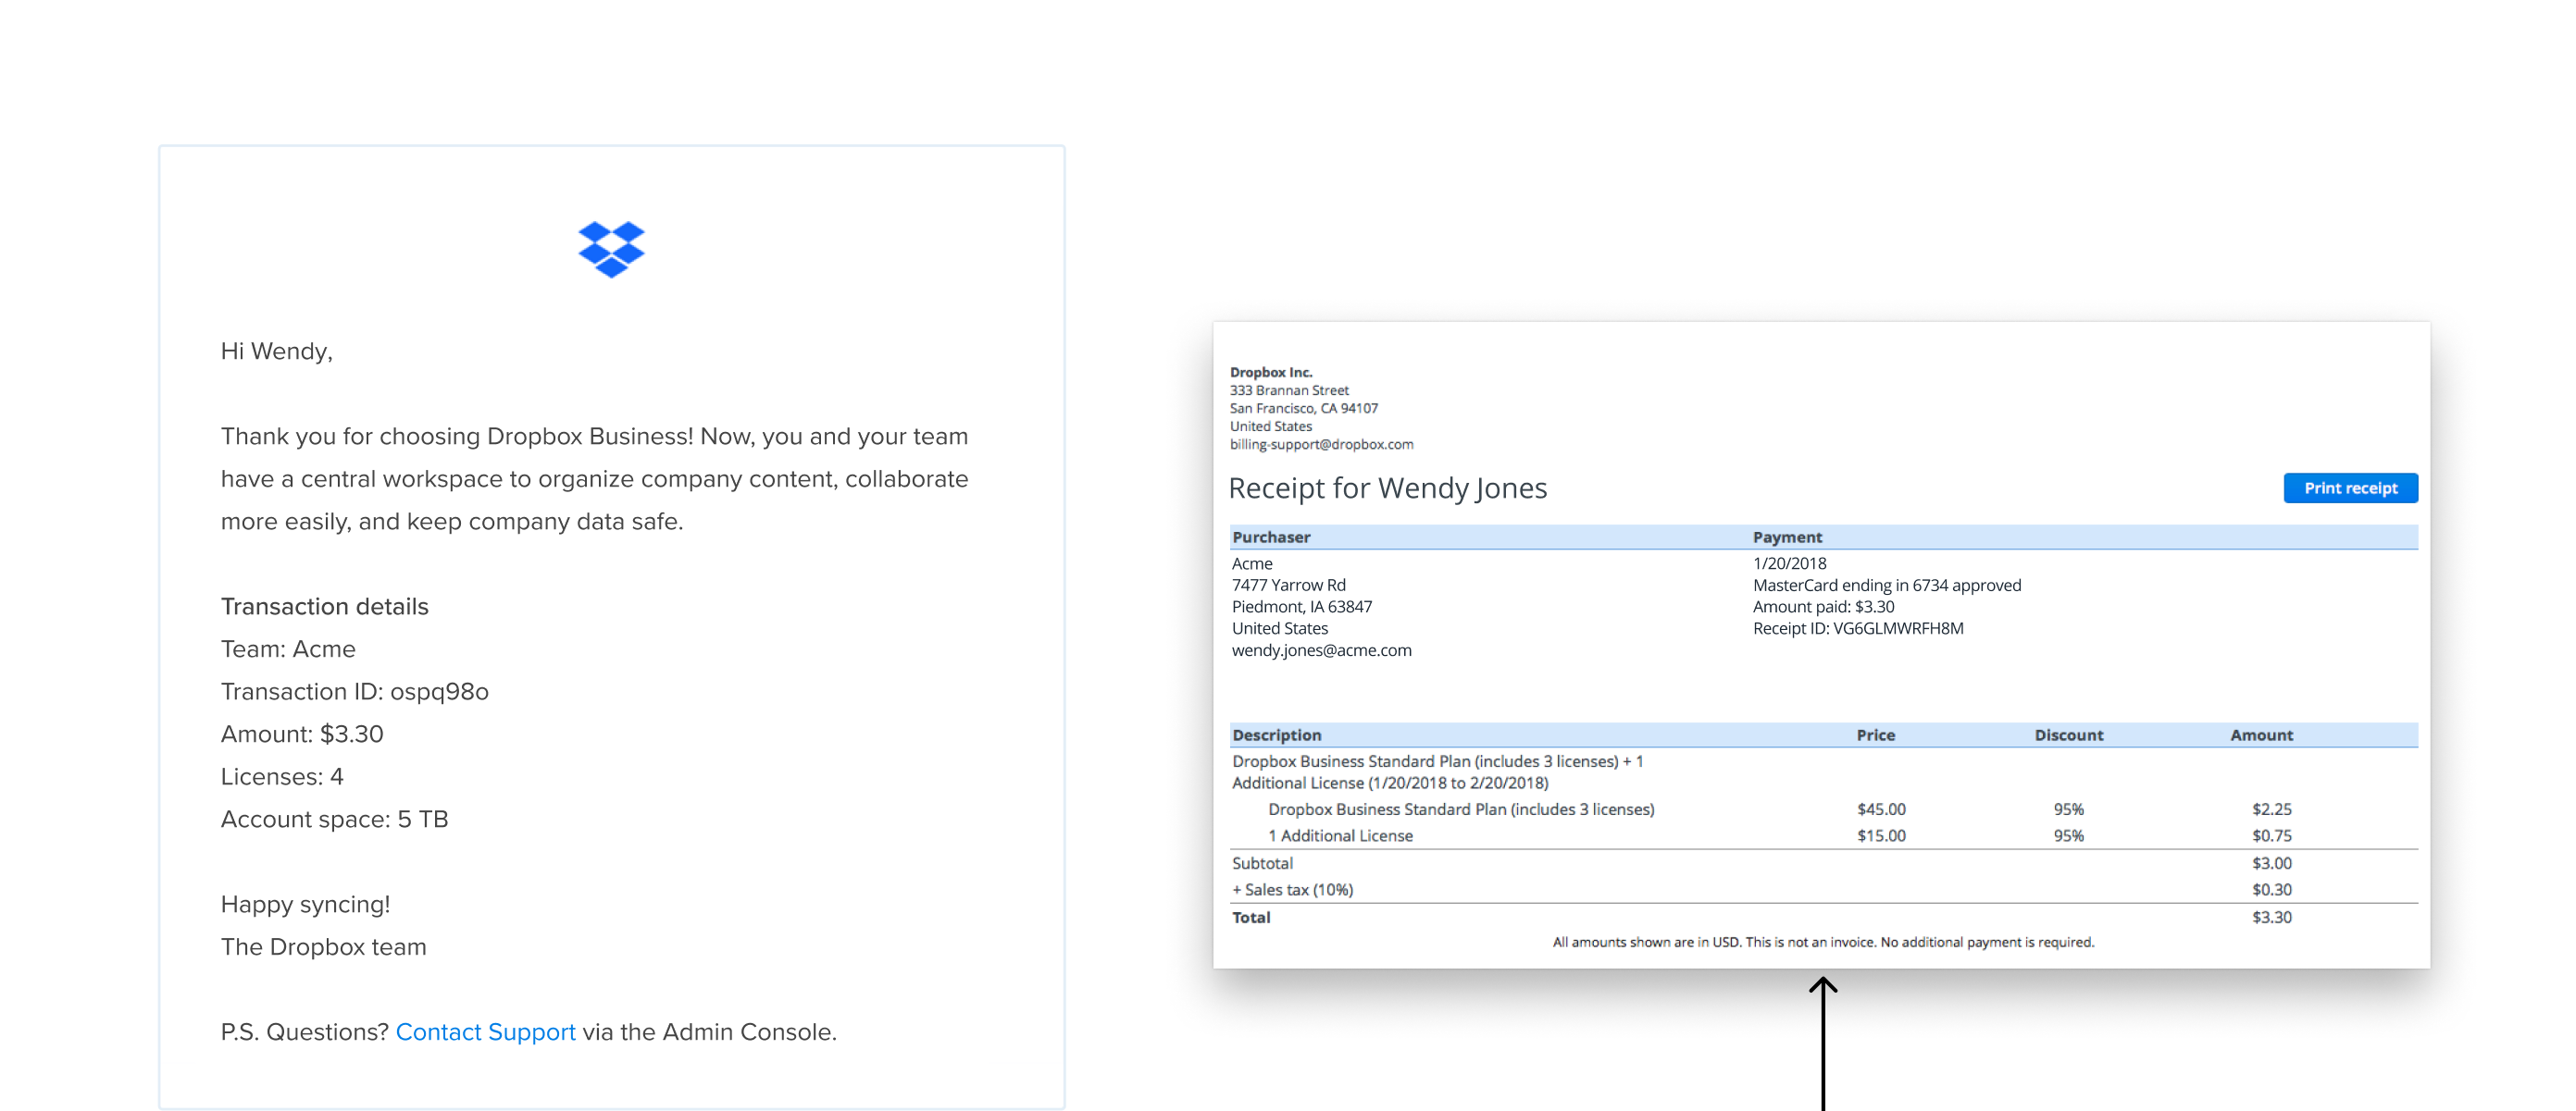Select 'Receipt ID: VG6GLMWRFH8M' text
The height and width of the screenshot is (1111, 2576).
click(1857, 628)
